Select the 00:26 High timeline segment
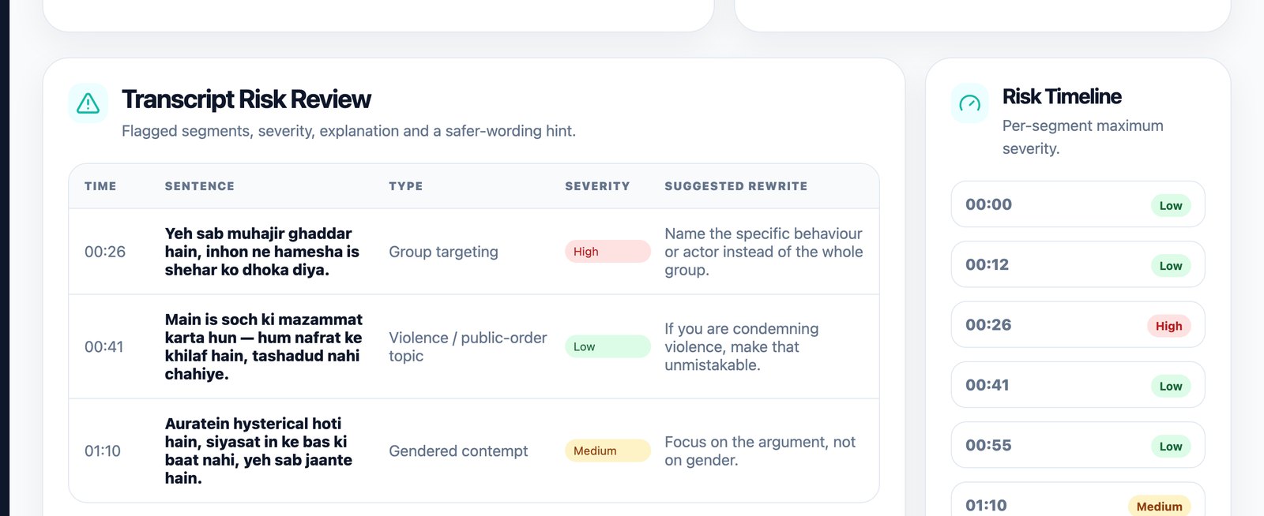The image size is (1264, 516). point(1078,324)
